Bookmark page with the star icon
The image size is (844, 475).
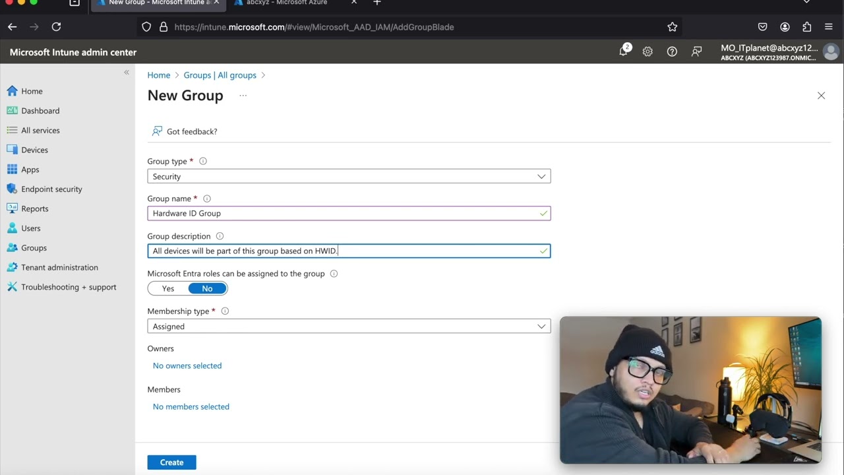(673, 27)
